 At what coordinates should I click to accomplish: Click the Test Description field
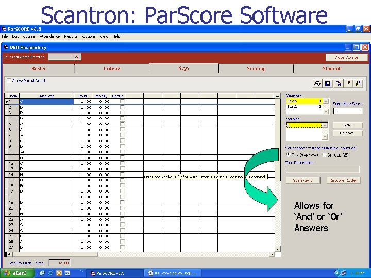323,169
